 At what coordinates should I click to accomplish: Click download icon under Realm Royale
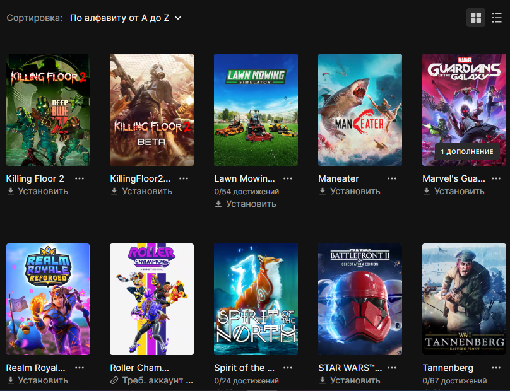tap(11, 380)
